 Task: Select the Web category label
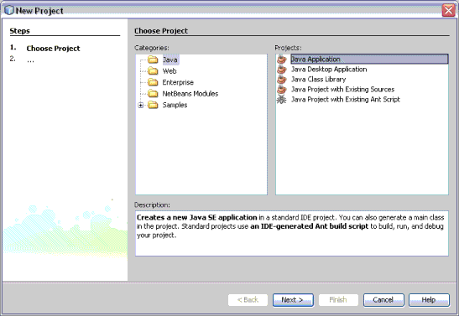[x=170, y=71]
